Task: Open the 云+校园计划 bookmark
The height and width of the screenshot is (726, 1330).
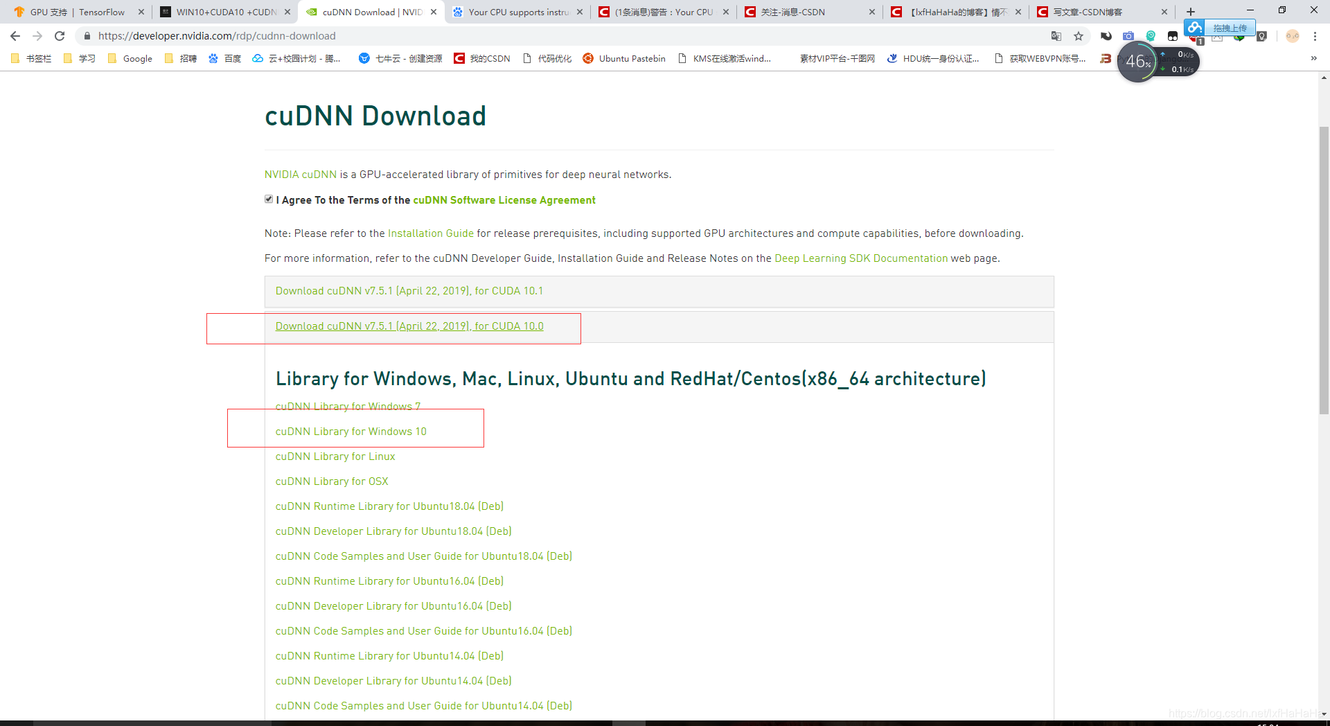Action: pos(296,59)
